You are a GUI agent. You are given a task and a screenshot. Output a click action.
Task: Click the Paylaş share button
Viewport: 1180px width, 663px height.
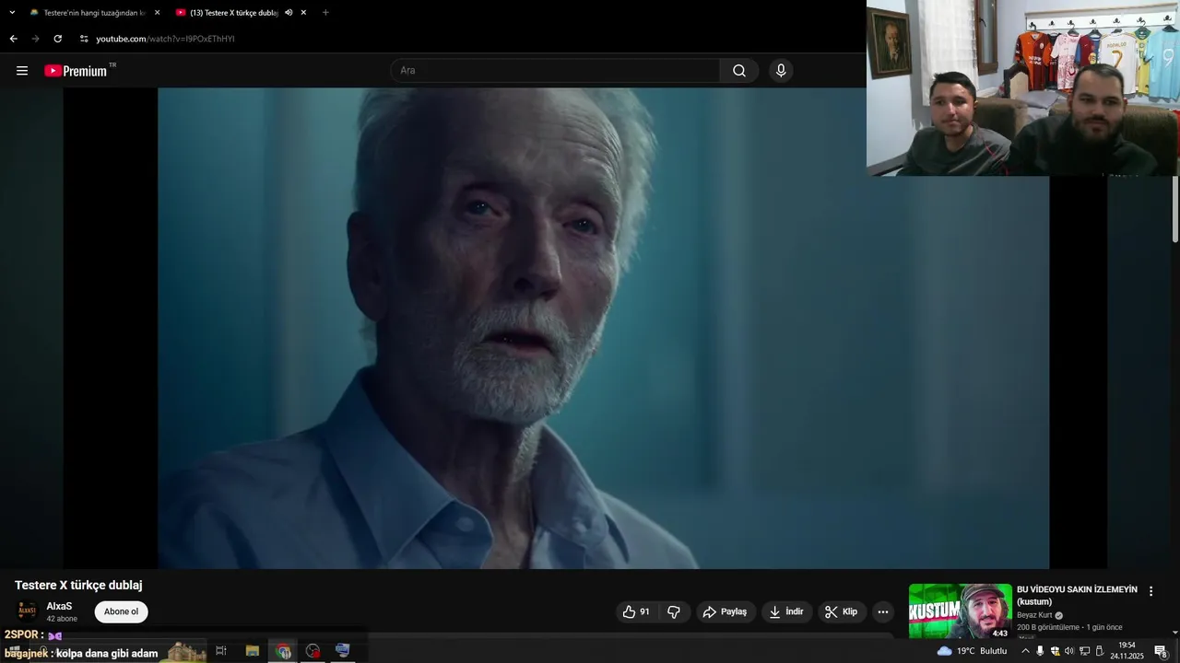point(725,611)
